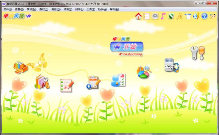The image size is (219, 135).
Task: Open the user with score sheet icon
Action: click(x=118, y=80)
